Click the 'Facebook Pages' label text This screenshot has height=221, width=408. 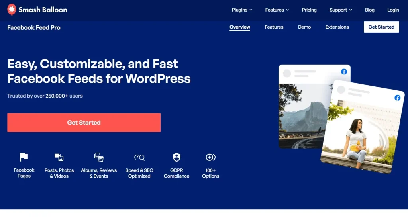pos(24,173)
